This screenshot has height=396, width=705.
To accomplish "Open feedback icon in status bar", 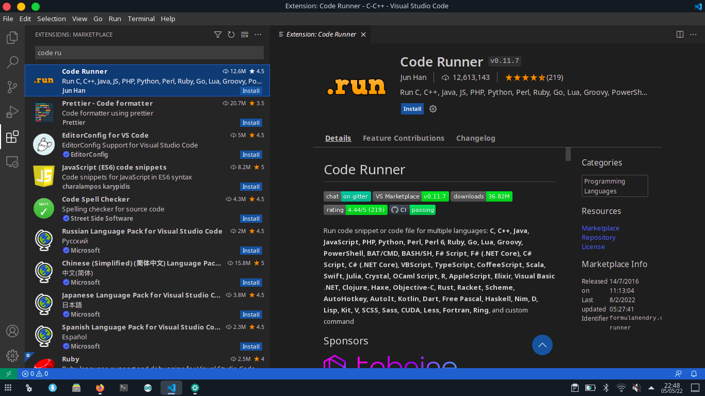I will (x=679, y=374).
